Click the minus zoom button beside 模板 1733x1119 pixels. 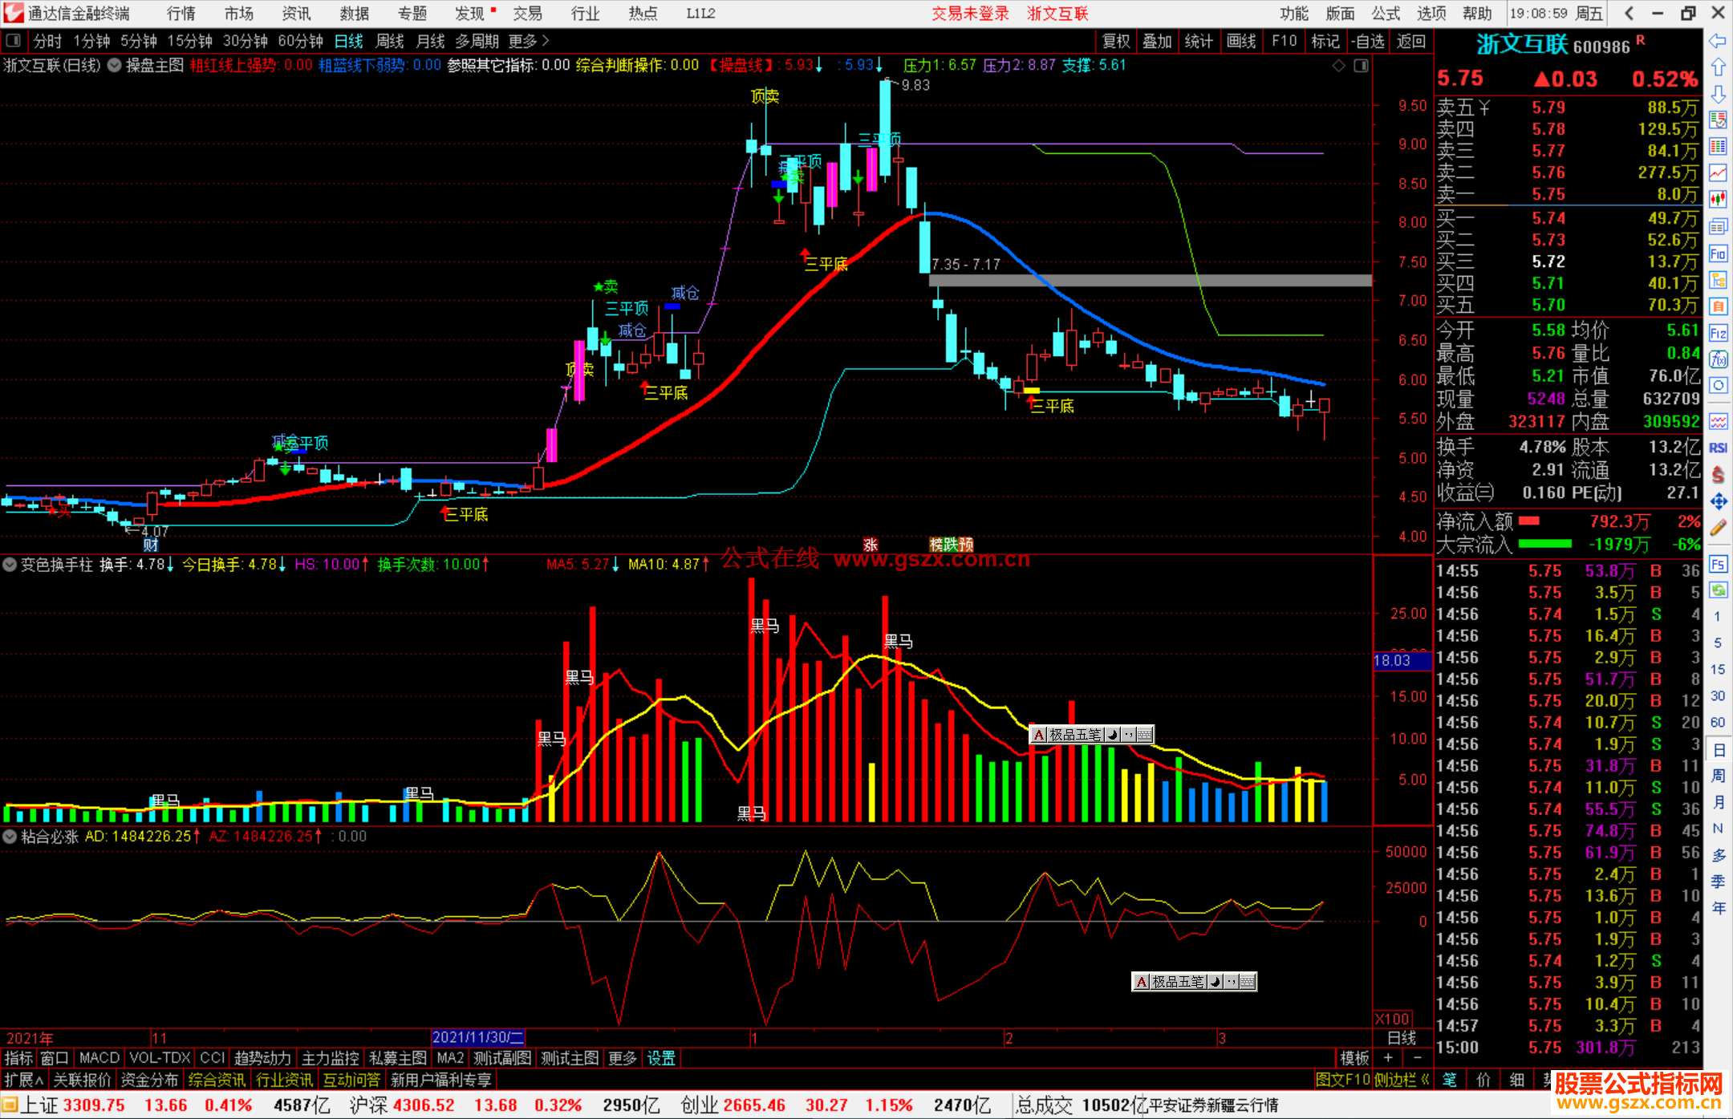tap(1417, 1058)
